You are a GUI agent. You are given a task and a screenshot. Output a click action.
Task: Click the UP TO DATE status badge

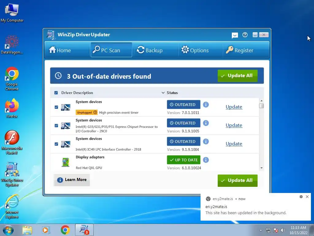click(184, 160)
